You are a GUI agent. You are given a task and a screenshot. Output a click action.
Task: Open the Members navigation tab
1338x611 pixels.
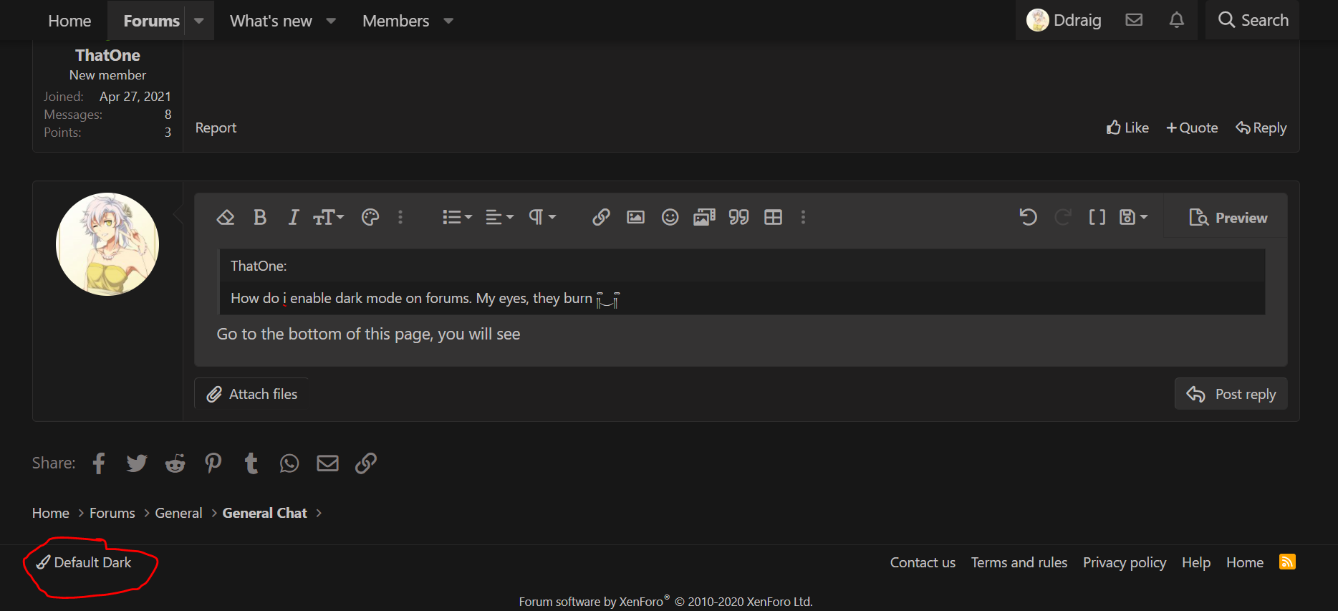[x=395, y=21]
